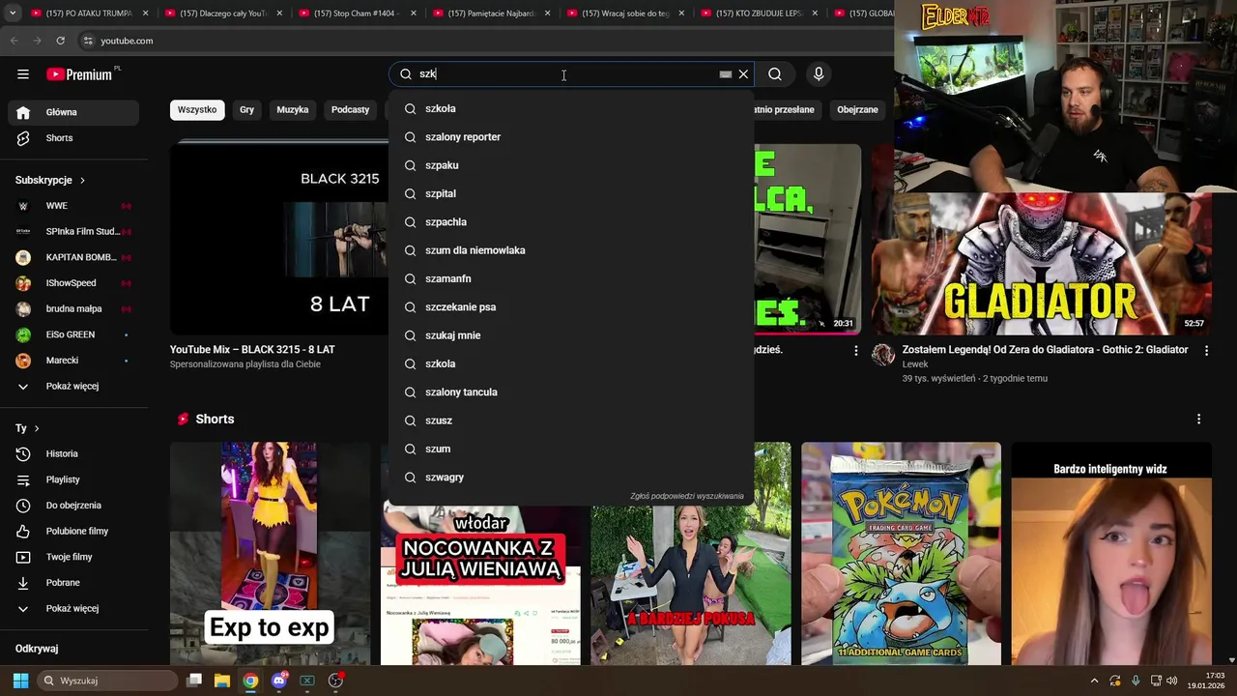The height and width of the screenshot is (696, 1237).
Task: Select the Gry filter chip
Action: click(x=246, y=109)
